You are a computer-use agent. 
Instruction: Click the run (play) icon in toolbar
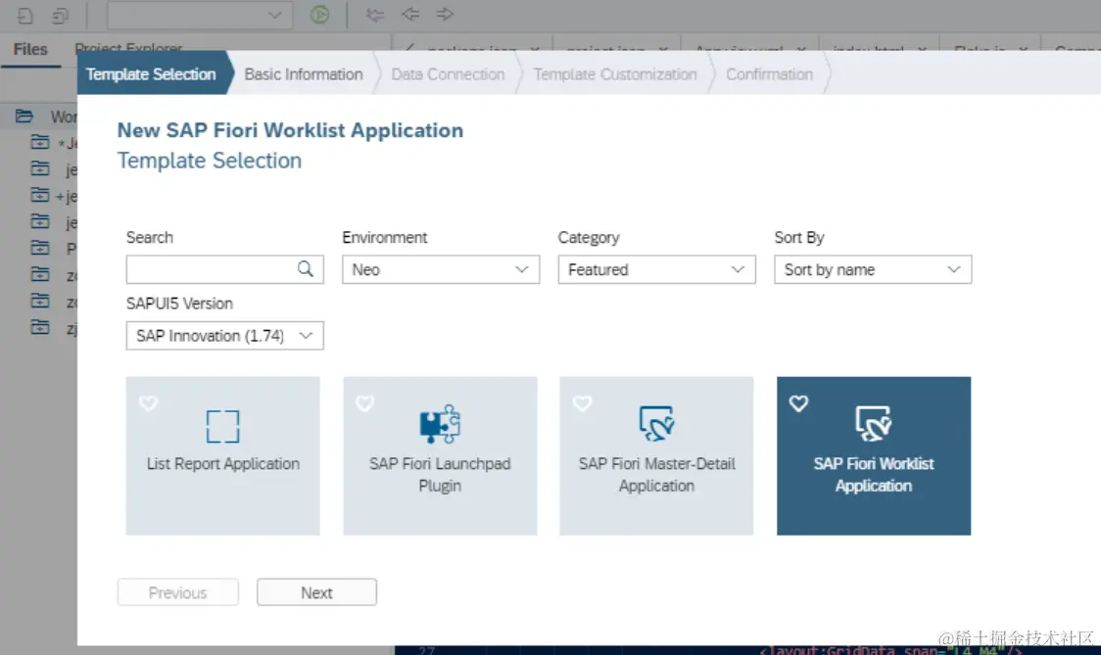point(319,14)
